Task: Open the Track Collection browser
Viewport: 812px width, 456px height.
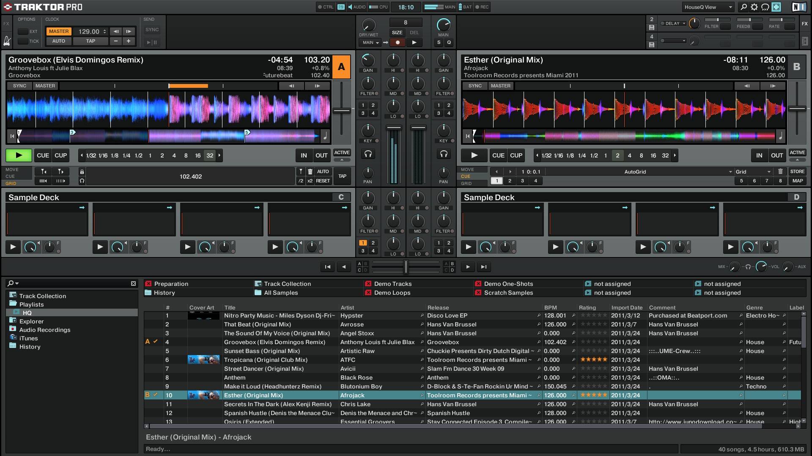Action: 42,295
